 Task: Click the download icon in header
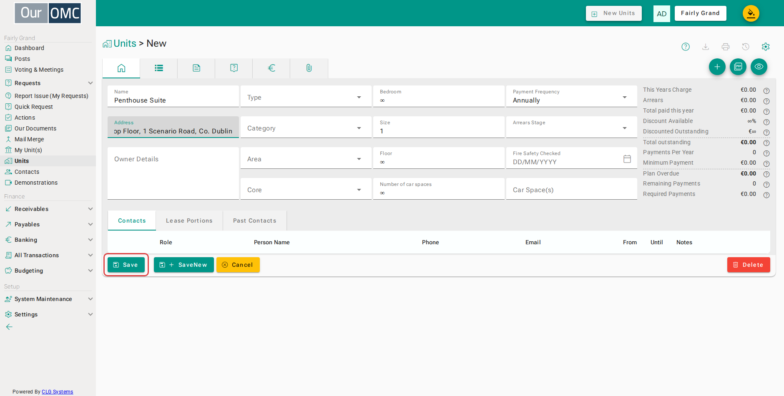pos(706,47)
